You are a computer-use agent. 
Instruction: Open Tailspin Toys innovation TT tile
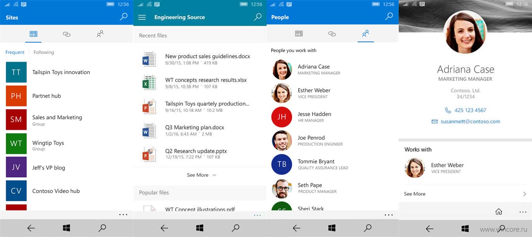click(16, 72)
